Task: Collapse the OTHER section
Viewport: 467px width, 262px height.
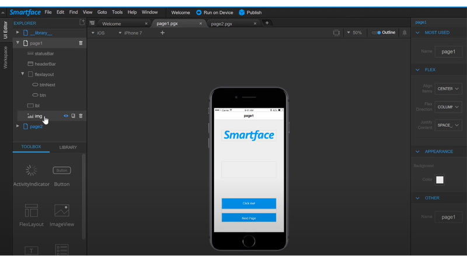Action: [x=417, y=198]
